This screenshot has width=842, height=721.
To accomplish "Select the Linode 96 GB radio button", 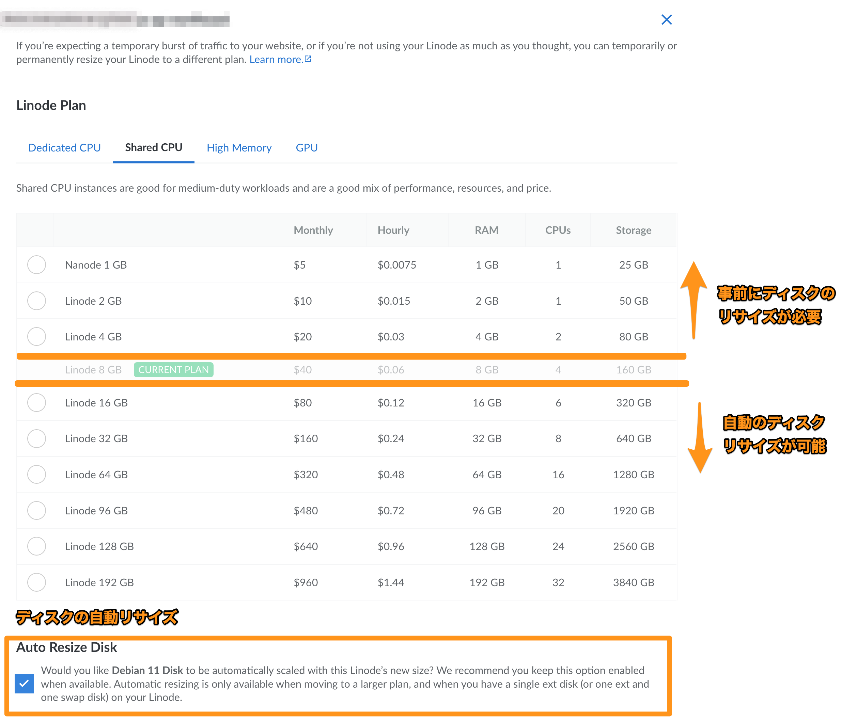I will click(36, 511).
